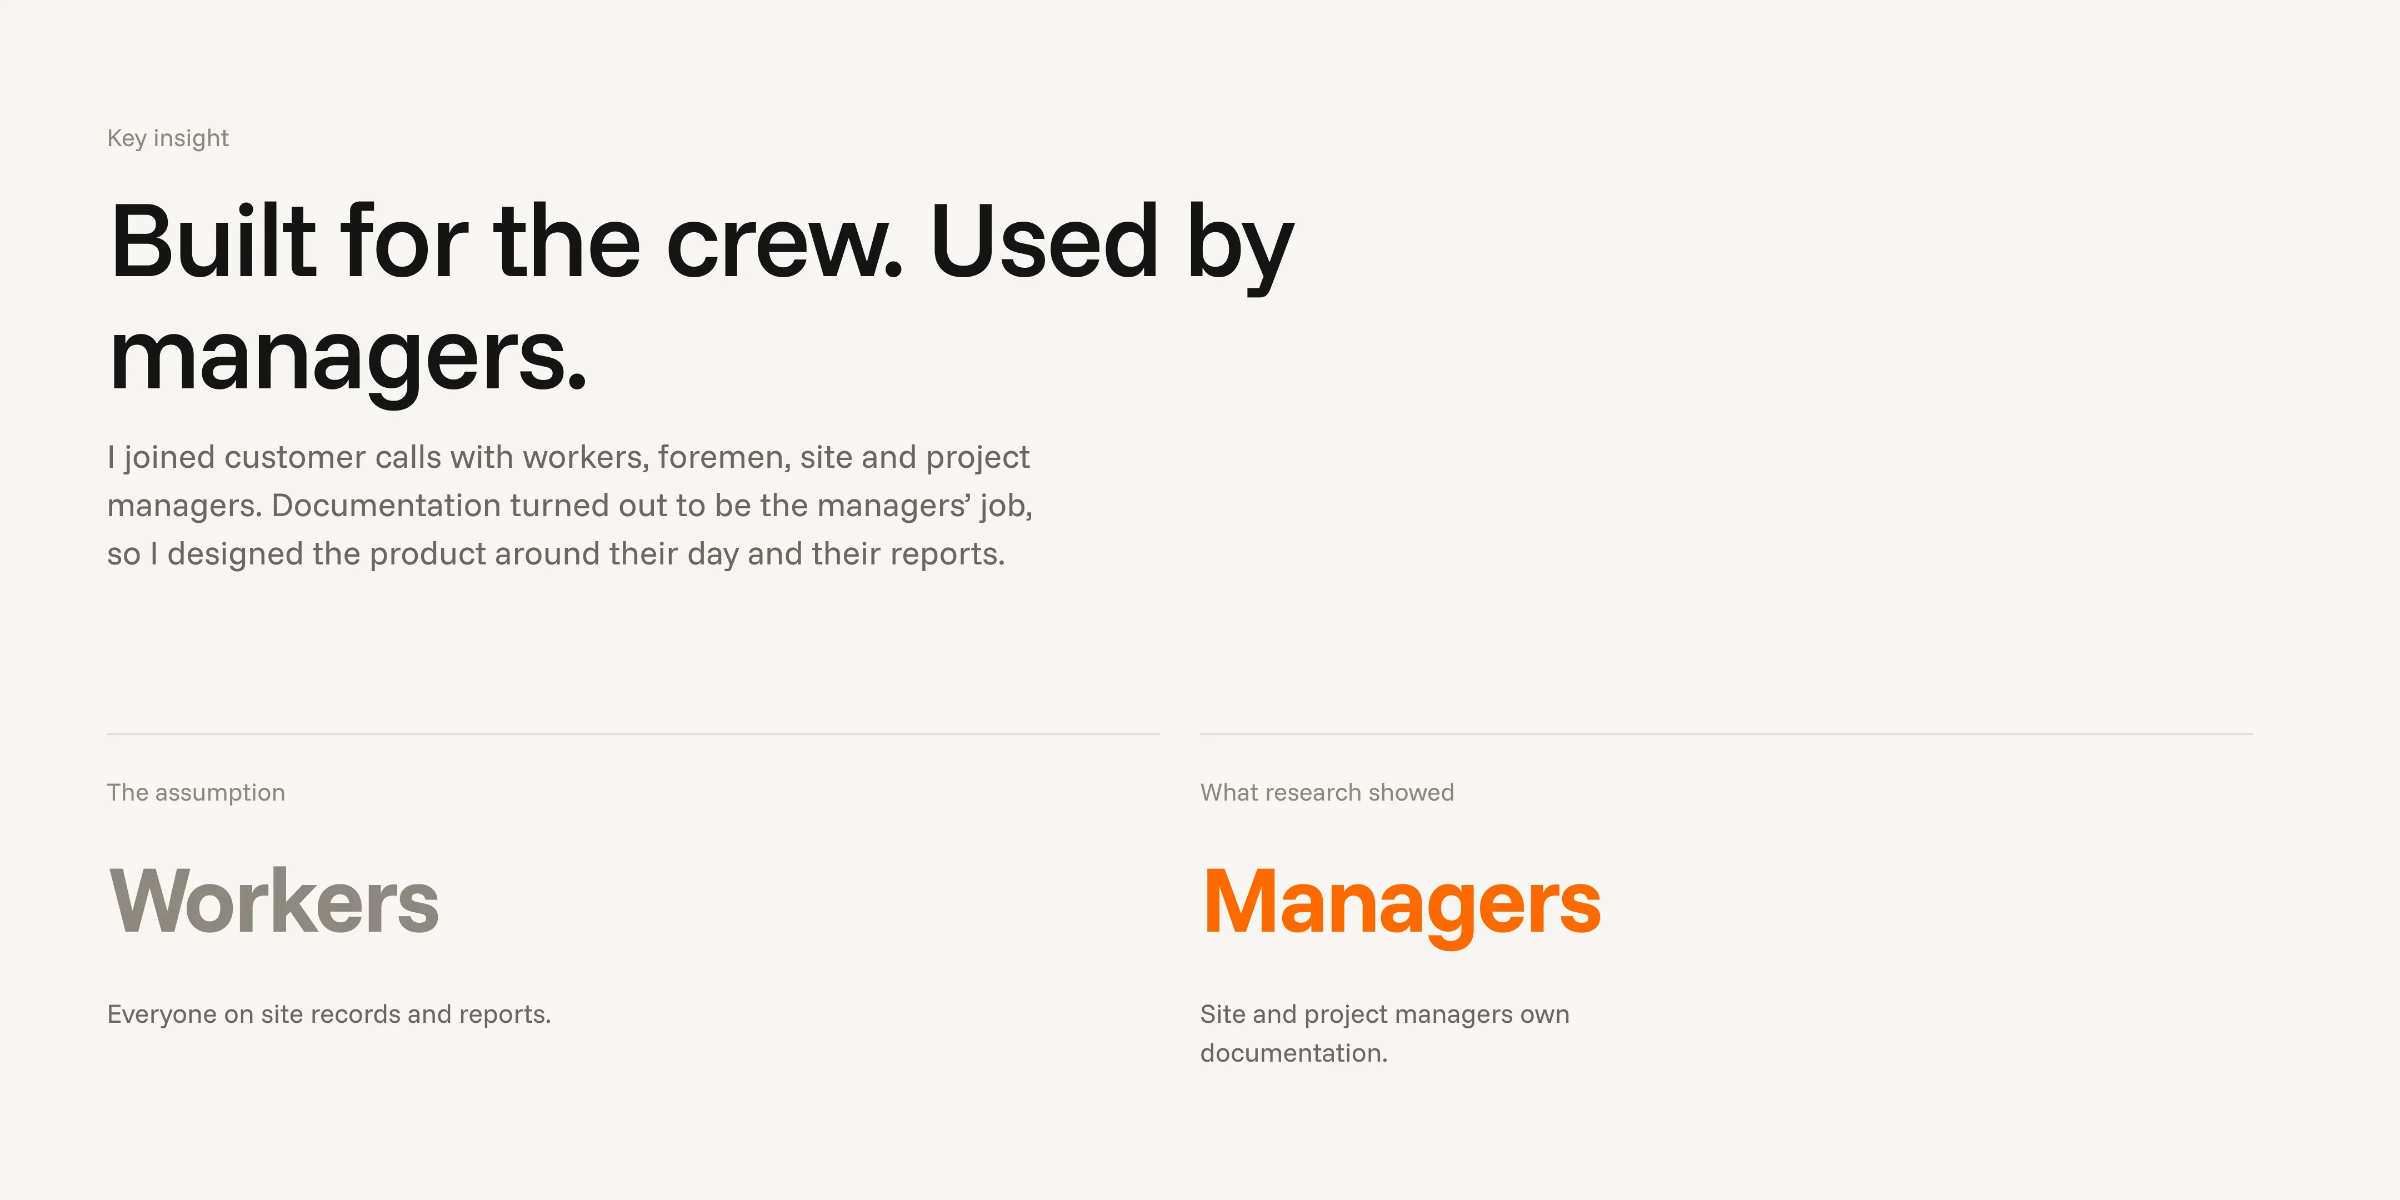The width and height of the screenshot is (2400, 1200).
Task: Click 'Everyone on site records and reports.' text
Action: [x=329, y=1014]
